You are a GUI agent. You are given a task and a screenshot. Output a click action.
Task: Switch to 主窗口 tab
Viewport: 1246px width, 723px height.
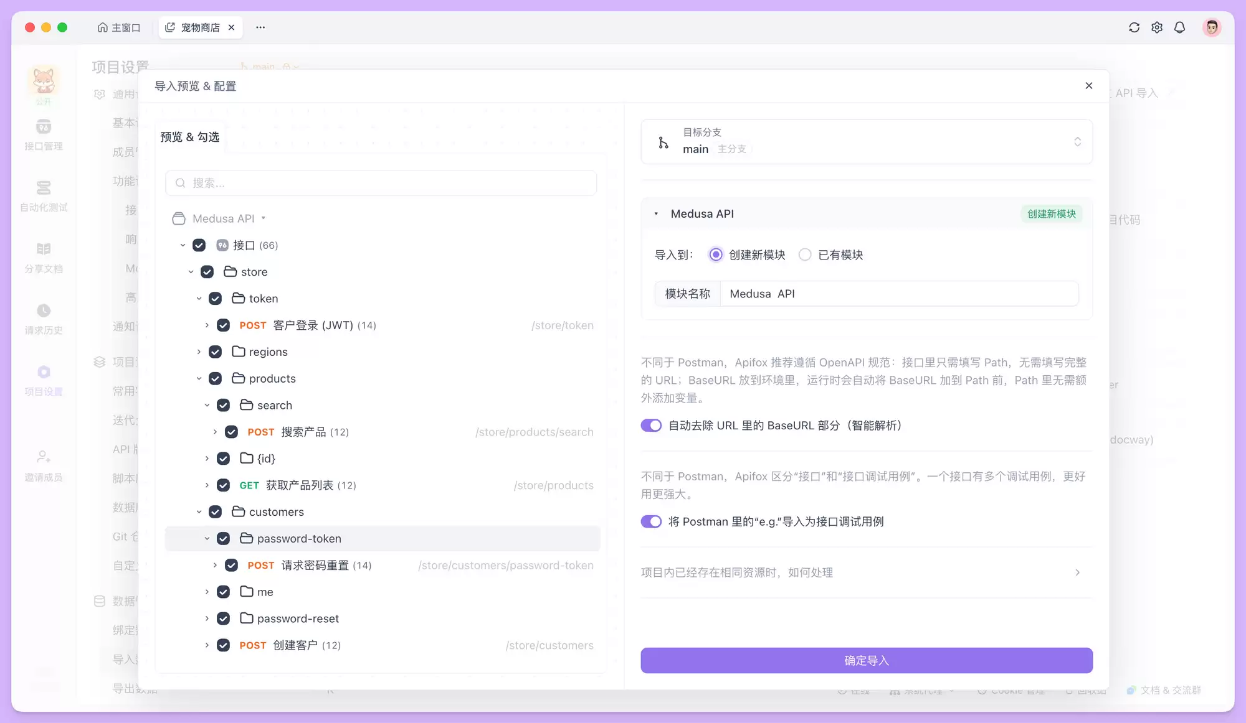[118, 27]
